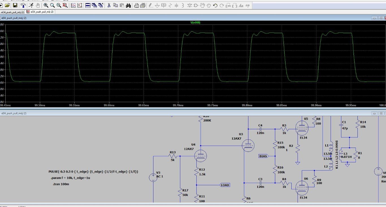386x207 pixels.
Task: Run the simulation with the running man icon
Action: pos(31,5)
